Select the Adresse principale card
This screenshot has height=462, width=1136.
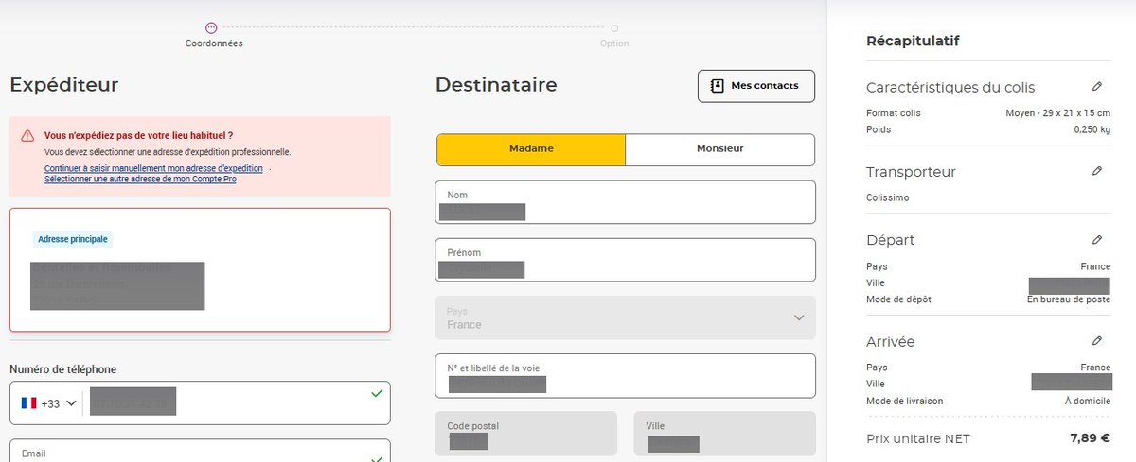(x=200, y=269)
